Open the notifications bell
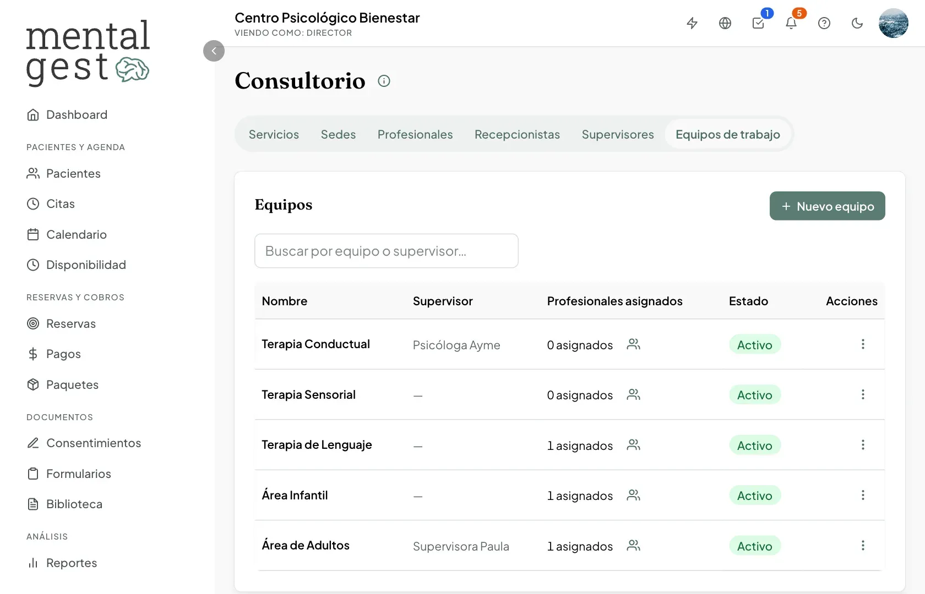The height and width of the screenshot is (594, 925). click(x=791, y=23)
